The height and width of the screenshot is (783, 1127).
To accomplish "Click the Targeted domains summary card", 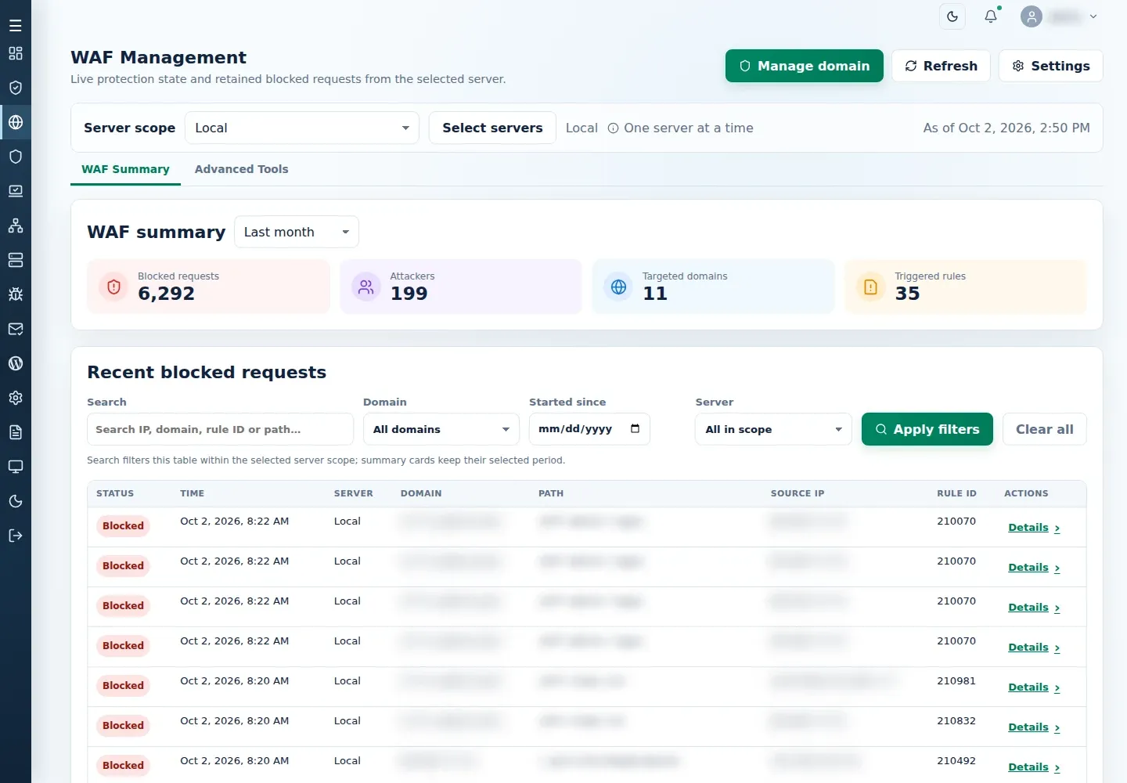I will 713,287.
